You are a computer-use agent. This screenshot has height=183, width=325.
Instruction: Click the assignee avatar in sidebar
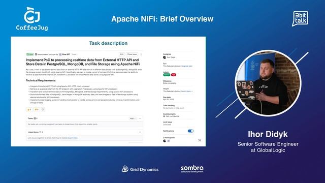(165, 57)
